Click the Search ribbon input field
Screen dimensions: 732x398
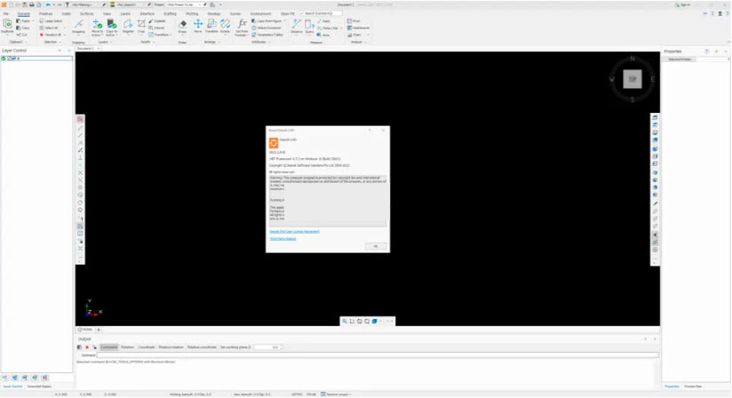coord(320,13)
